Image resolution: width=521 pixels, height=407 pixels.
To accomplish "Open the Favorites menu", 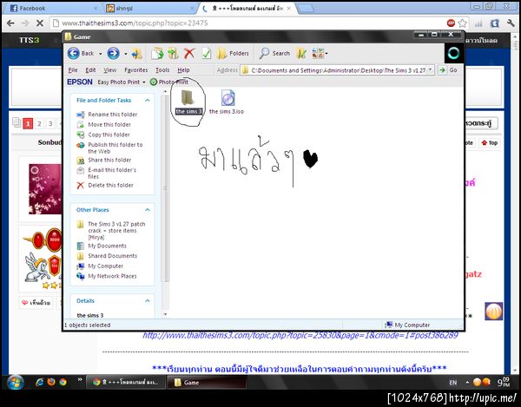I will tap(136, 70).
